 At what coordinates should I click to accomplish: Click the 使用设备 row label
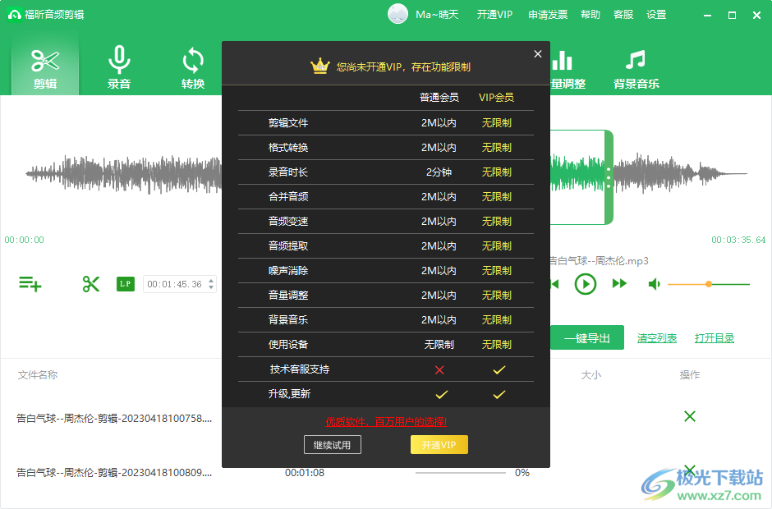(288, 345)
